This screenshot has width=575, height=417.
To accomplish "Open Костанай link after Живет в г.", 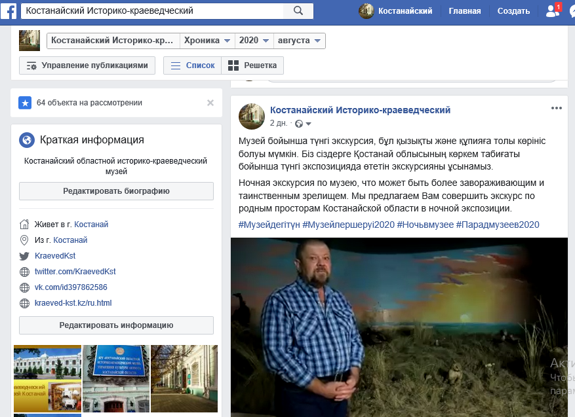I will (91, 225).
